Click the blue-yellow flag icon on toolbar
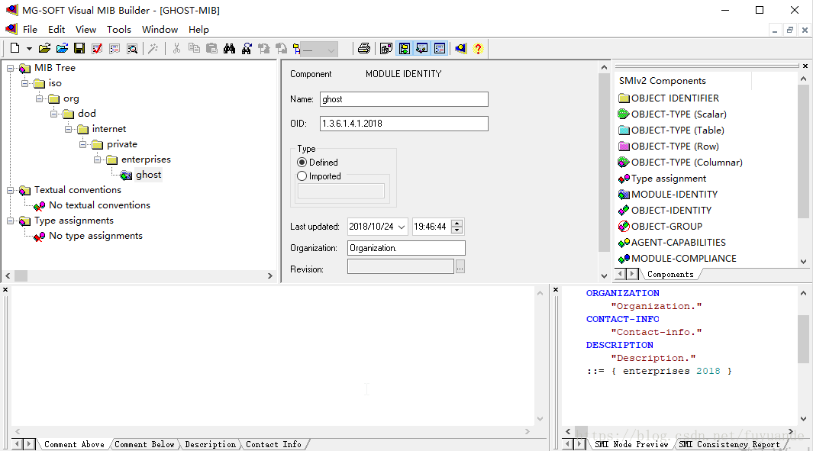Viewport: 813px width, 451px height. pos(460,48)
